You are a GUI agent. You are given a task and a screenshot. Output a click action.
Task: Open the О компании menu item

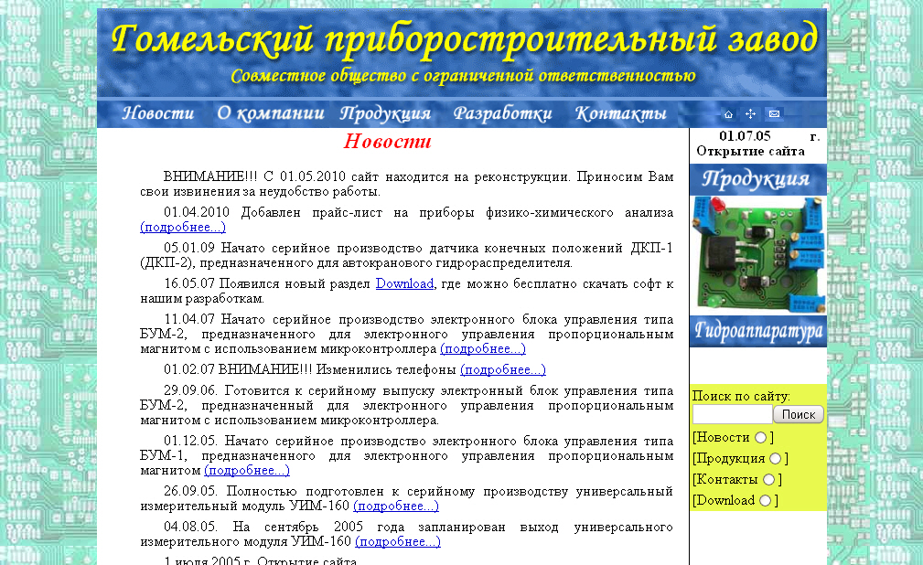point(270,113)
